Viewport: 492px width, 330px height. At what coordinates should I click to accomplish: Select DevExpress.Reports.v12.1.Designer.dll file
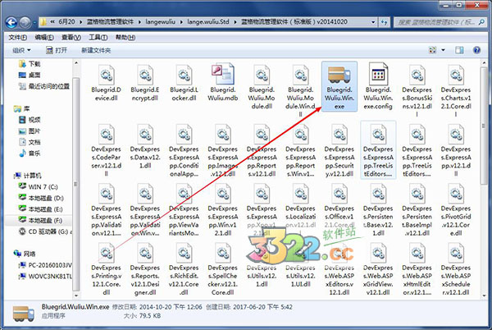145,269
